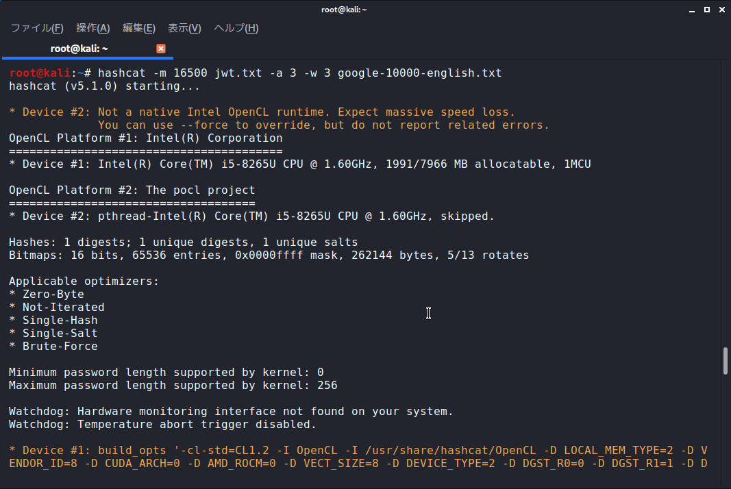Screen dimensions: 731x489
Task: Click the 'Minimum password length supported' line
Action: pyautogui.click(x=166, y=373)
